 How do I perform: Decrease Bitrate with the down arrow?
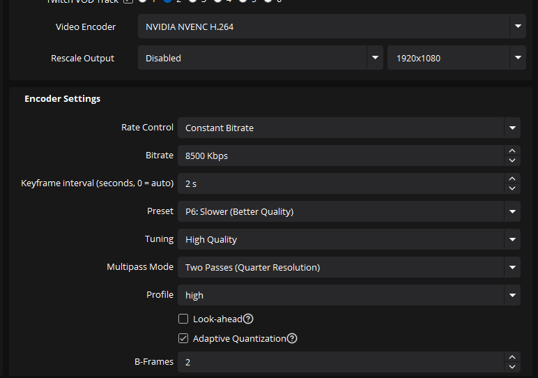pyautogui.click(x=512, y=160)
